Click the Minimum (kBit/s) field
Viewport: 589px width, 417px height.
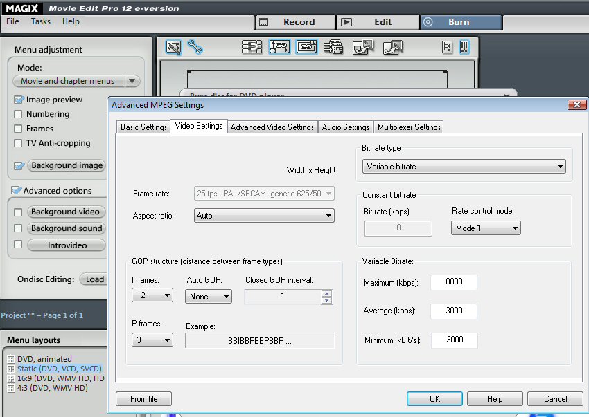pyautogui.click(x=454, y=340)
